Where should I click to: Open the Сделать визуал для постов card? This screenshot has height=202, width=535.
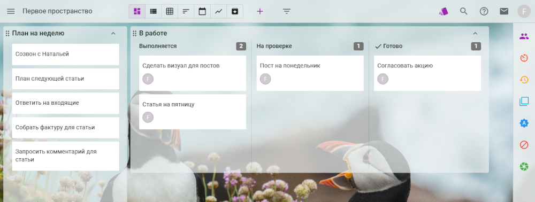click(x=193, y=73)
